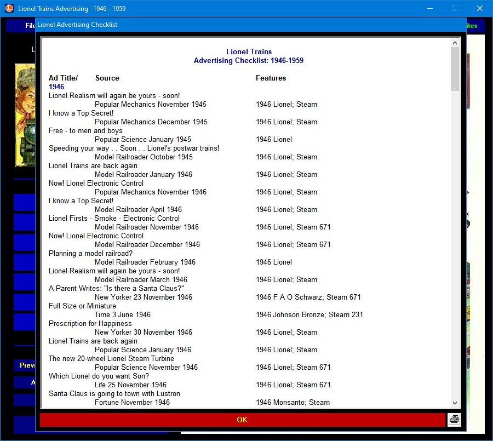493x441 pixels.
Task: Click 'Life 25 November 1946' source
Action: (130, 385)
